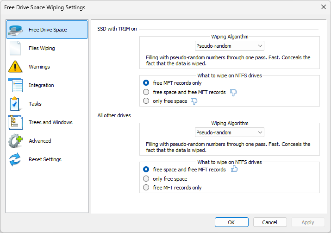Open the Integration settings section
Viewport: 331px width, 233px height.
[41, 85]
